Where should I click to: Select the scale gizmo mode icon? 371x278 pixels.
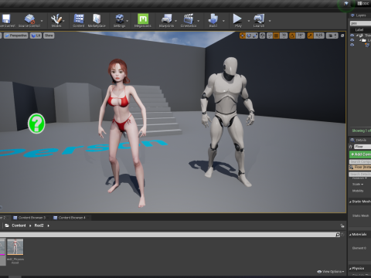[x=255, y=36]
